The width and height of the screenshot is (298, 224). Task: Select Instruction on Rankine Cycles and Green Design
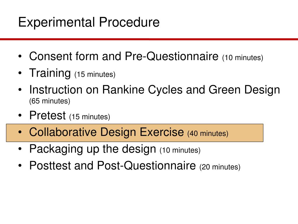[x=155, y=90]
